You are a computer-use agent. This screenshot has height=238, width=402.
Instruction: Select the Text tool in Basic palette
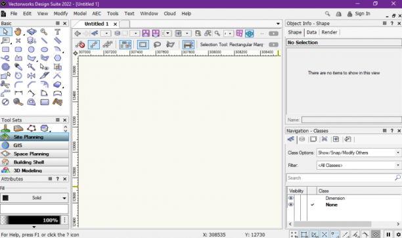(x=57, y=32)
